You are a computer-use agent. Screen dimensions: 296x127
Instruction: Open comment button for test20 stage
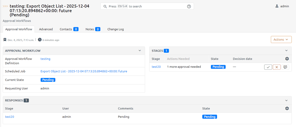(x=285, y=67)
